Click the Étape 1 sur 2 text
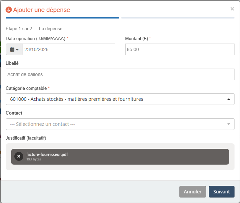 (x=19, y=29)
